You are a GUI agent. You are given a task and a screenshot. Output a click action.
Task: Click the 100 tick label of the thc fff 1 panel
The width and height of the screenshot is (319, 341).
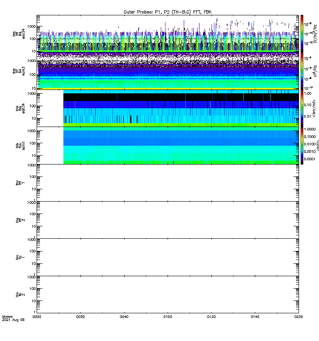(33, 177)
